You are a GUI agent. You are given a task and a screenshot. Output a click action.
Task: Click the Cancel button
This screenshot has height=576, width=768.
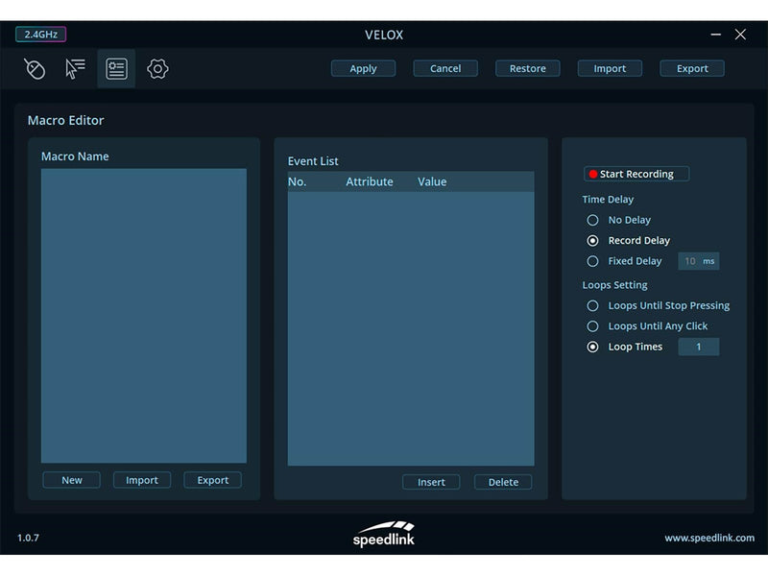(x=445, y=68)
